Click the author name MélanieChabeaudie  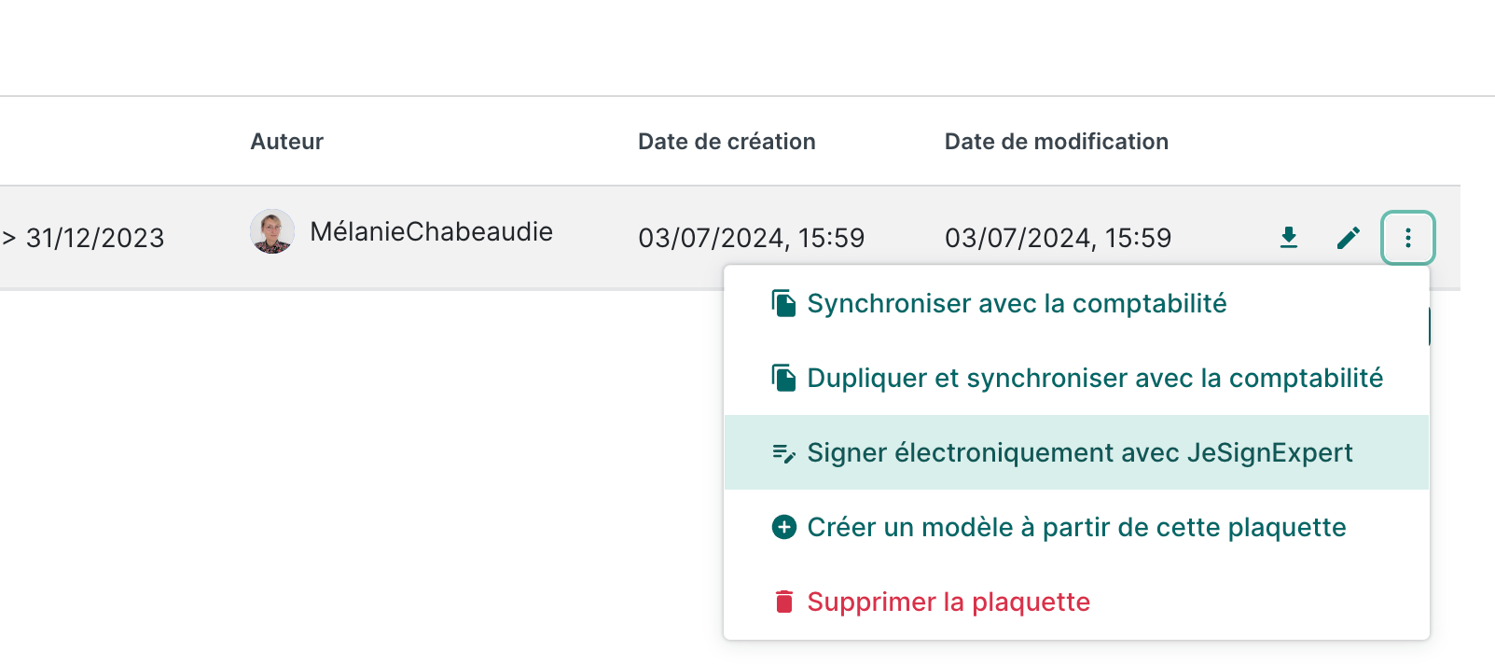click(431, 231)
